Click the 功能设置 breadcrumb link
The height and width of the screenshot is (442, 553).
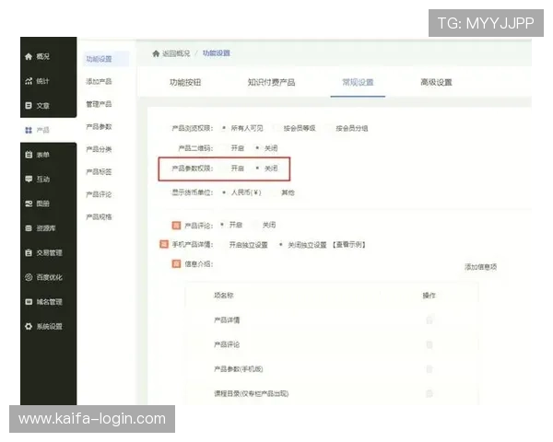point(217,53)
